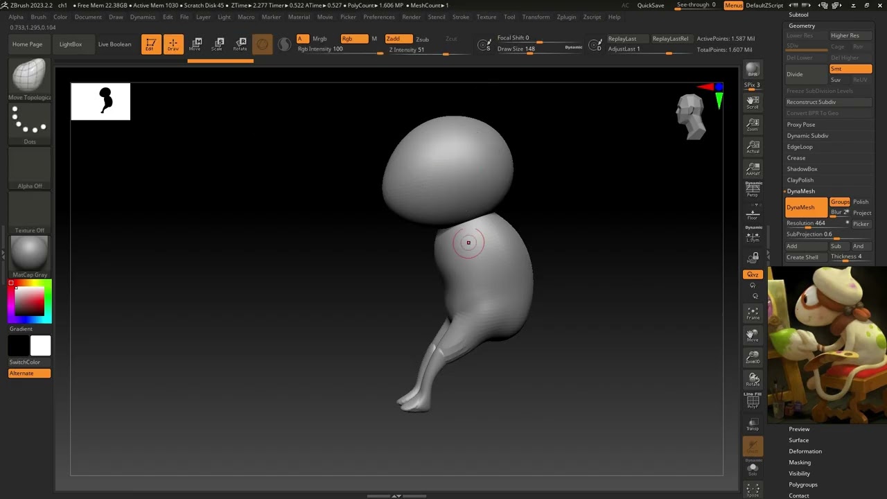887x499 pixels.
Task: Open the MatCap Gray material picker
Action: point(29,256)
